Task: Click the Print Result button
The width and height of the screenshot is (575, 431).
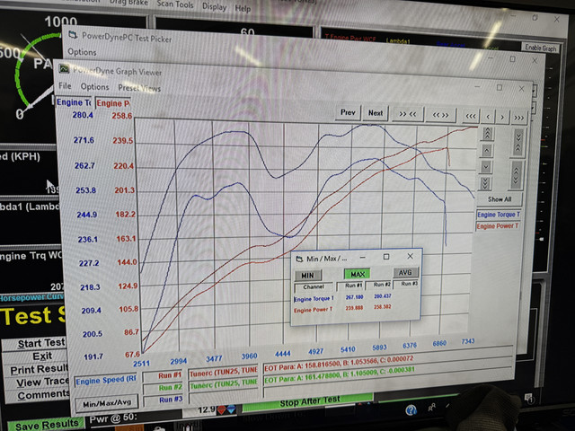Action: click(37, 369)
